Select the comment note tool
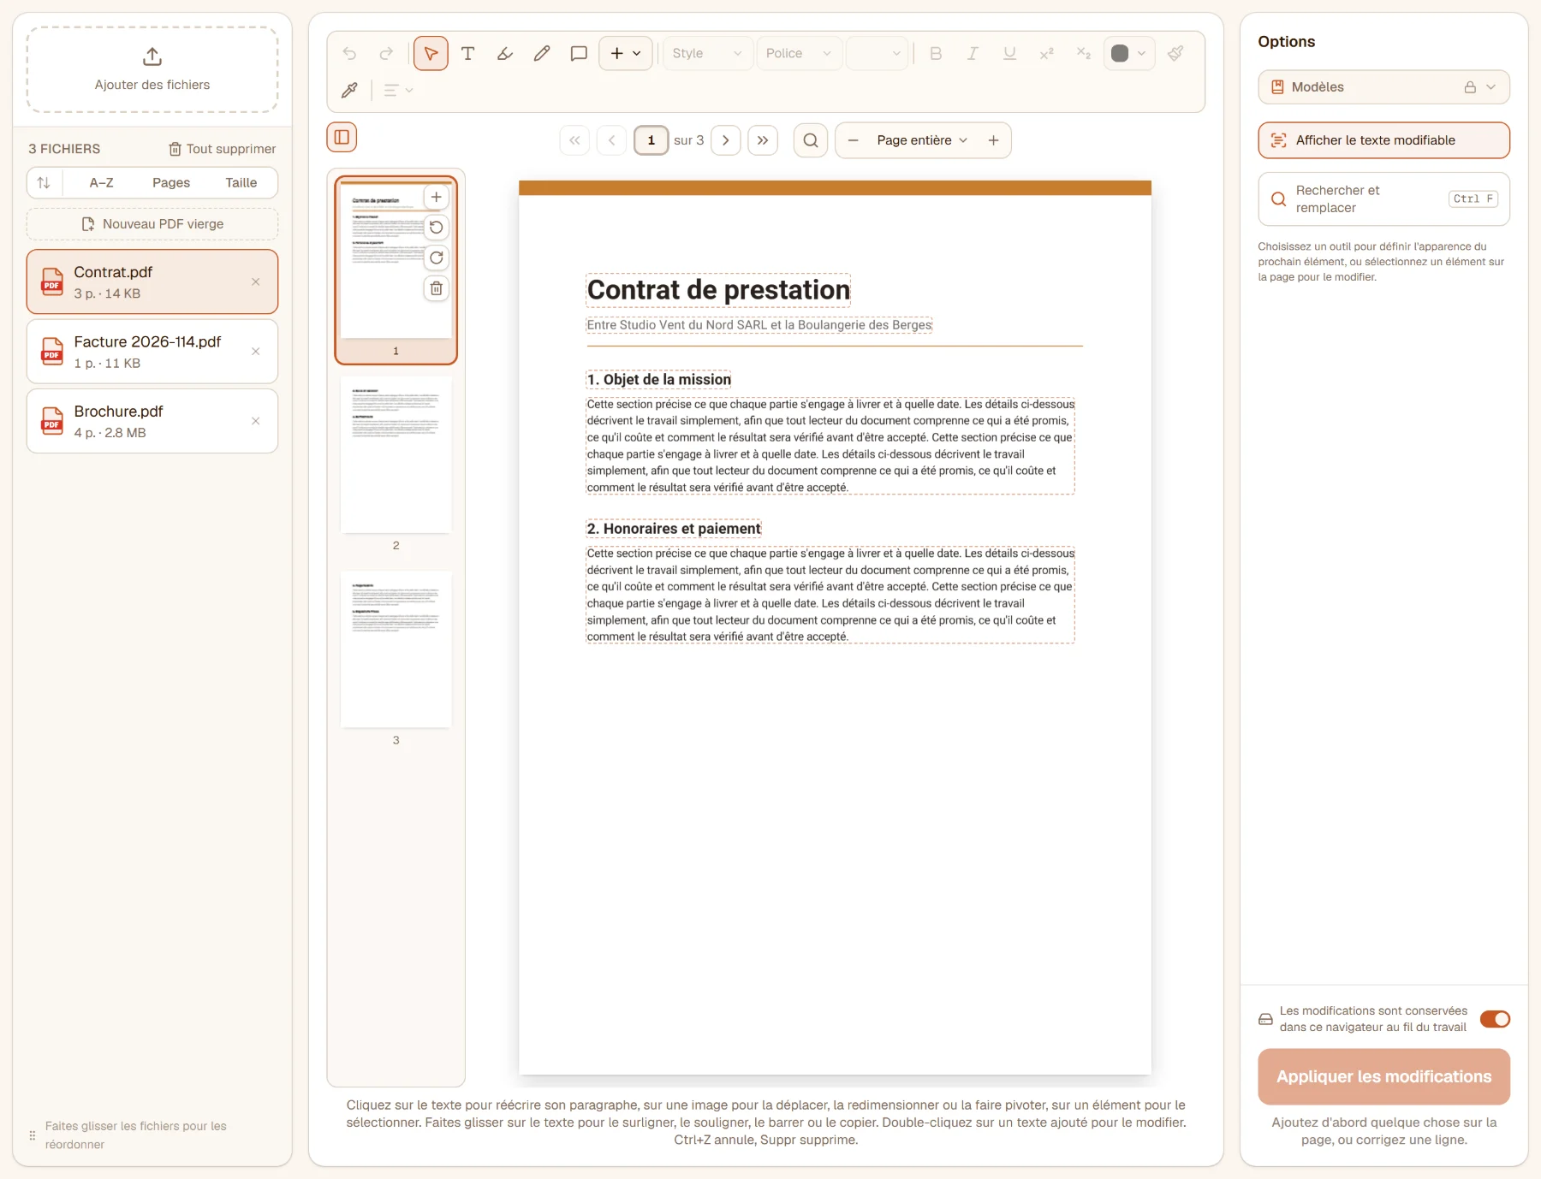1541x1179 pixels. [579, 53]
